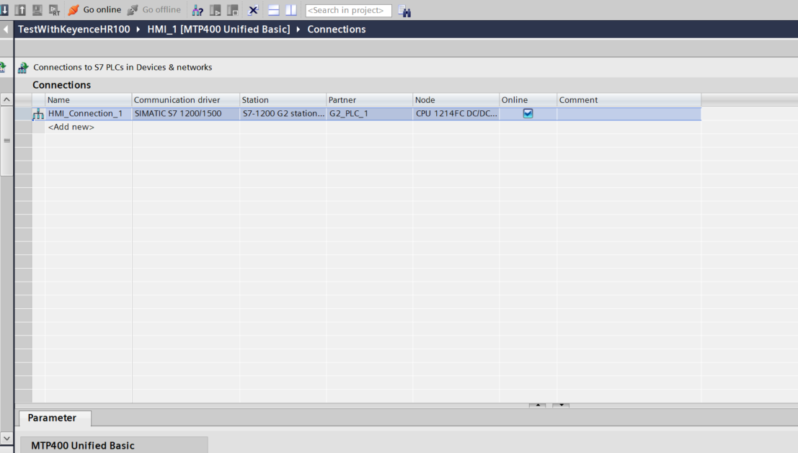Click the Upload from device toolbar icon
Screen dimensions: 798x453
click(20, 9)
